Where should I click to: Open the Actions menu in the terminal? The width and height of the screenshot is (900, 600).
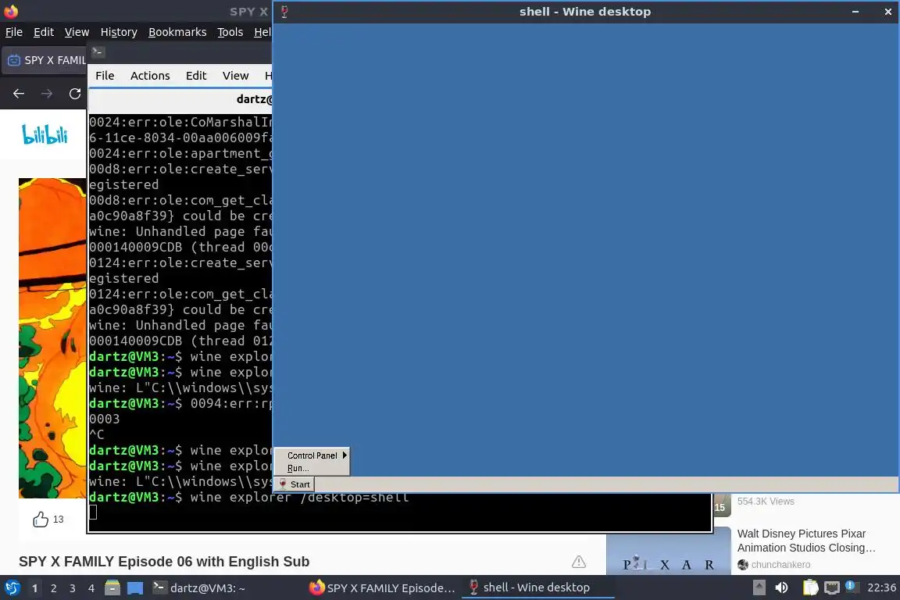pos(150,76)
